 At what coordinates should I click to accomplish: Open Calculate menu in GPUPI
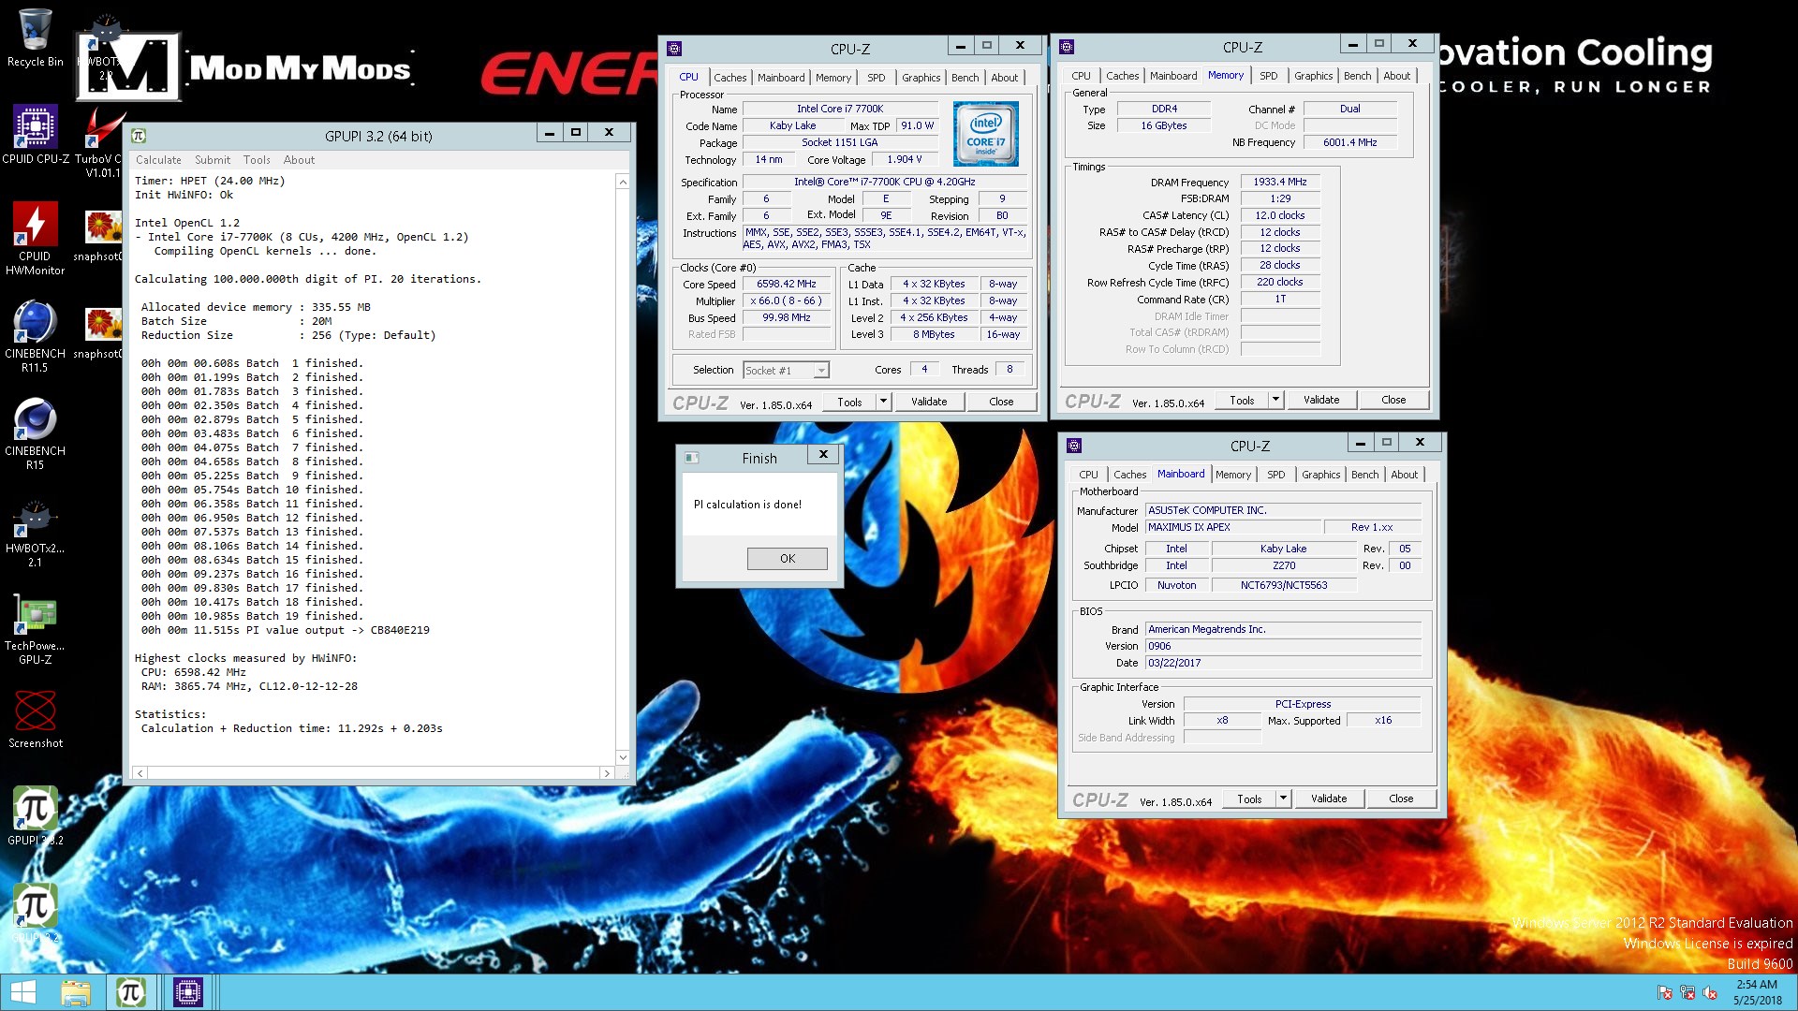[x=158, y=160]
